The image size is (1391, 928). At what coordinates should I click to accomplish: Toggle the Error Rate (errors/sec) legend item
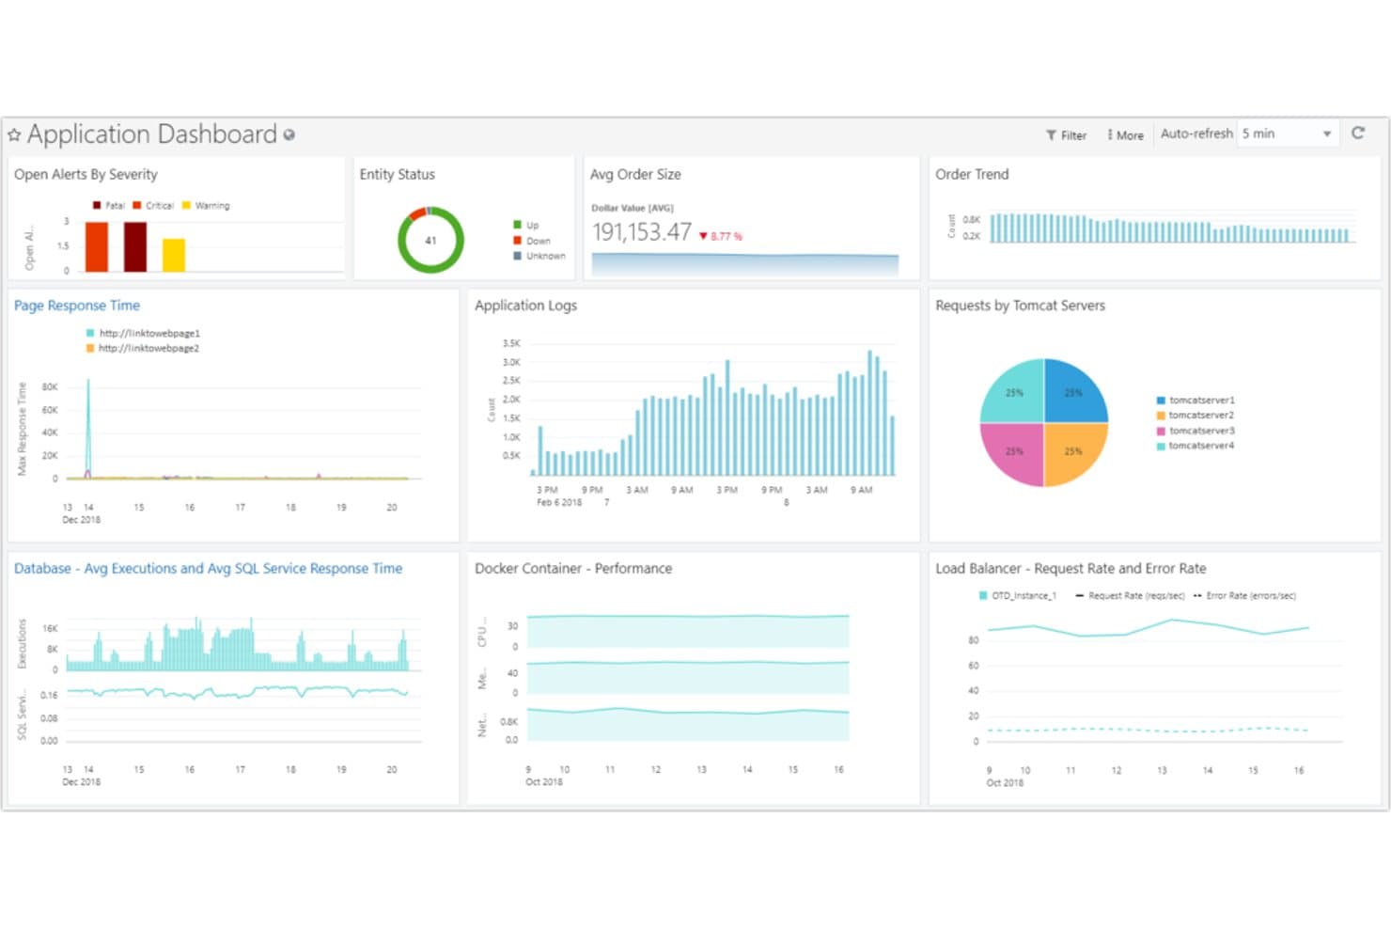pyautogui.click(x=1244, y=595)
